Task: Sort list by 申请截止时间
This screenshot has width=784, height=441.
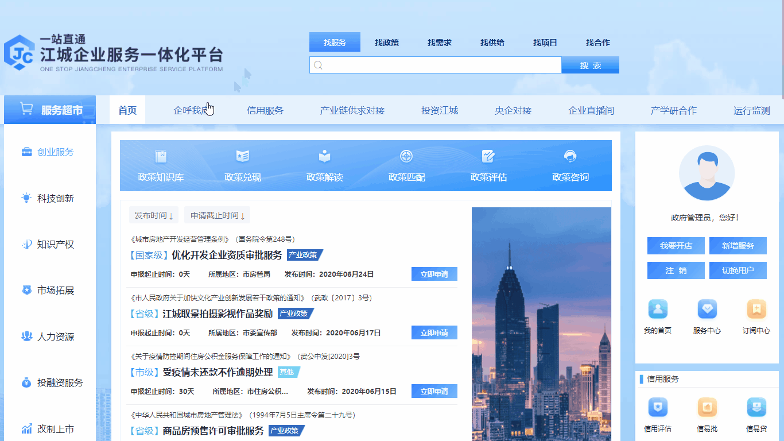Action: [217, 215]
